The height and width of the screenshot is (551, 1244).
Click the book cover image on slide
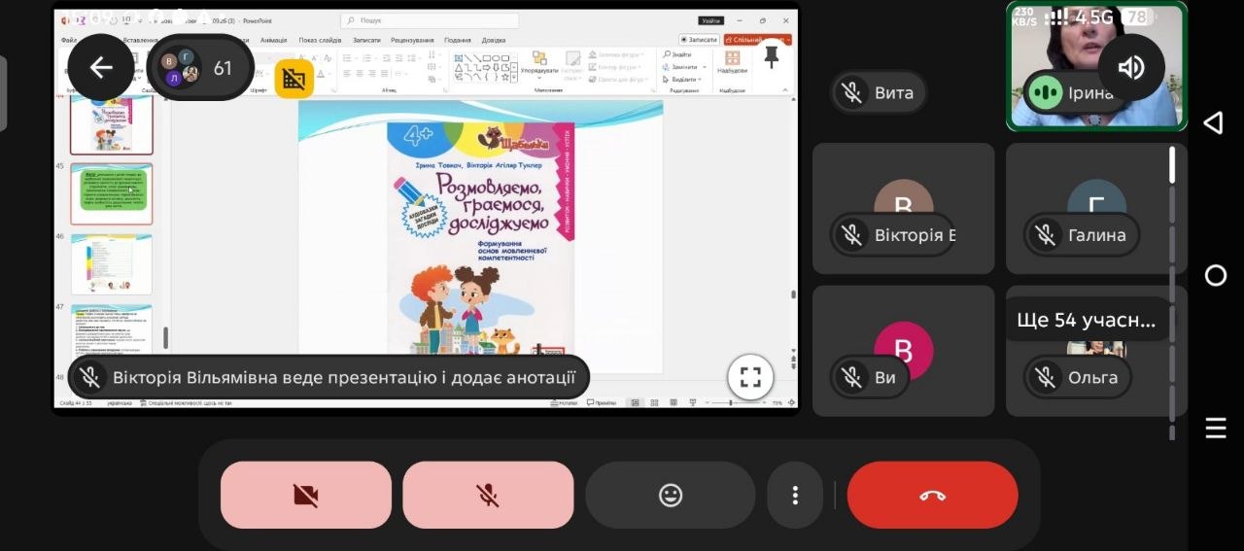481,238
